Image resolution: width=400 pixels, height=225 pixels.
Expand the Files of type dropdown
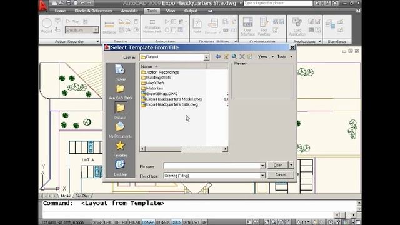[262, 176]
